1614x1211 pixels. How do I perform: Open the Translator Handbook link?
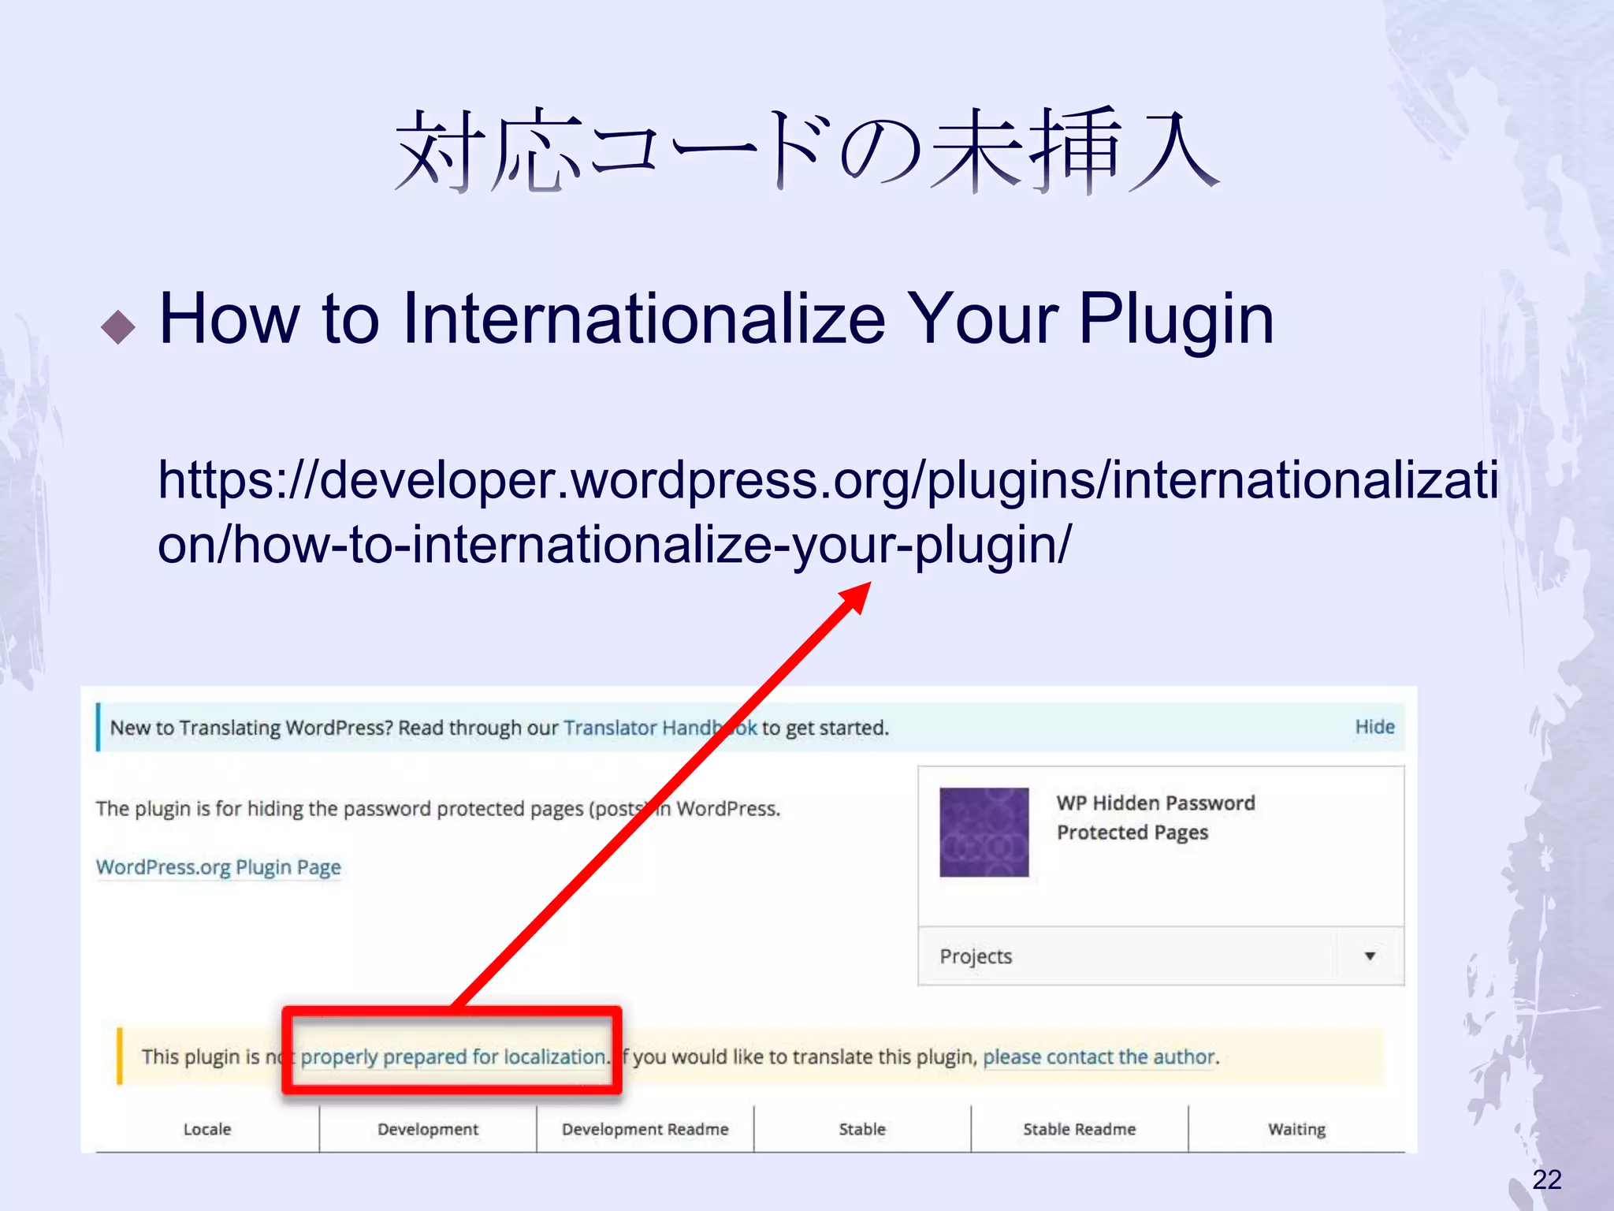[660, 727]
